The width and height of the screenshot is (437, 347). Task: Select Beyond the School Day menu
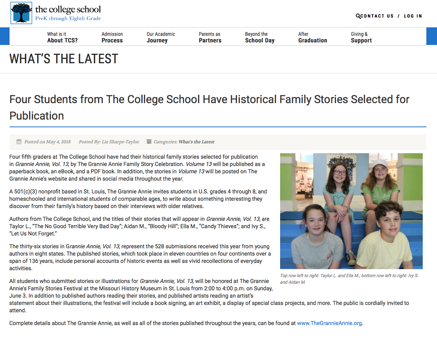[x=260, y=37]
